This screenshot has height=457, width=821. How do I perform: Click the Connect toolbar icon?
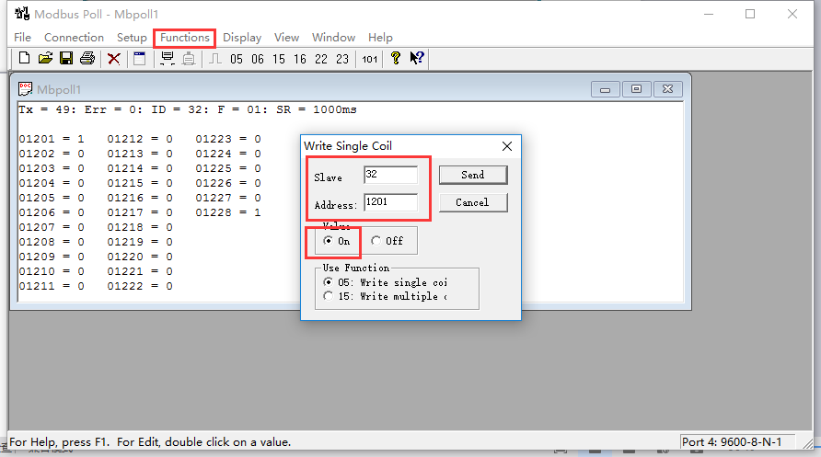click(x=168, y=59)
